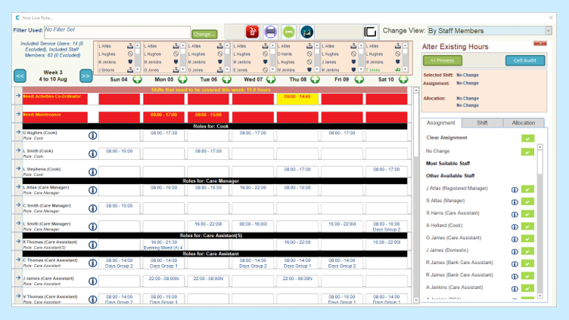Viewport: 569px width, 320px height.
Task: Tick green check for S Harris (Care Assistant)
Action: [x=527, y=214]
